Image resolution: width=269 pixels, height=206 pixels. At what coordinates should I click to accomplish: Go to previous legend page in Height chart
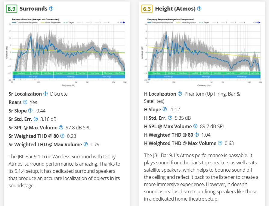click(253, 22)
